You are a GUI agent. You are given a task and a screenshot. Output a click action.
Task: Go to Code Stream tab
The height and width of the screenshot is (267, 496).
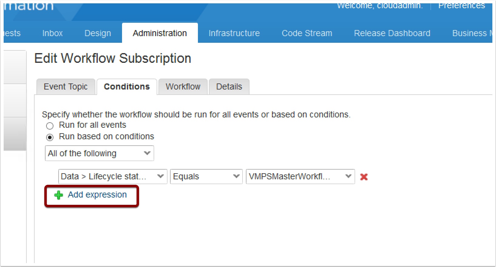click(307, 33)
